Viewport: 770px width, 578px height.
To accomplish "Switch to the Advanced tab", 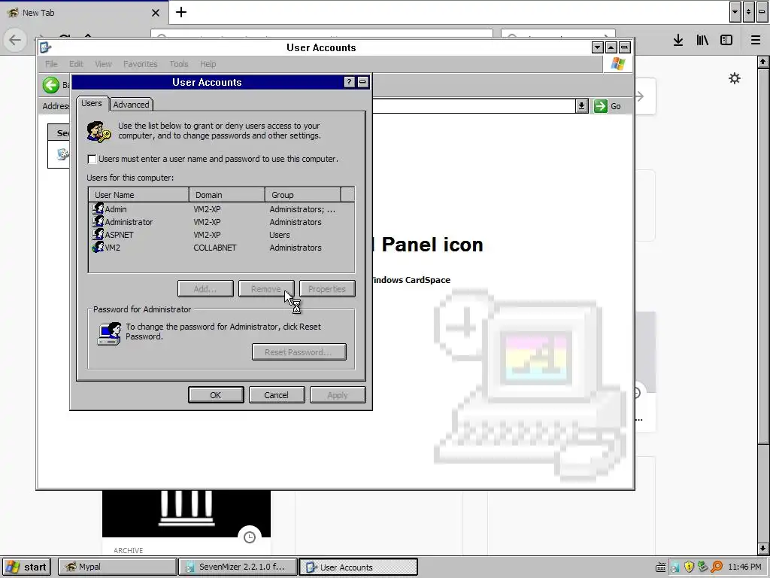I will tap(131, 105).
